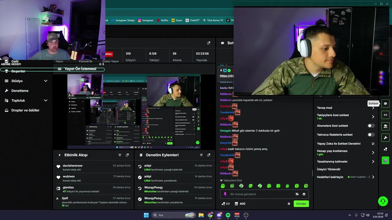Click the channel points infinity icon
392x220 pixels.
(x=225, y=204)
